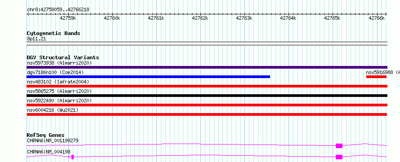Click the 42762k ruler tick label
The height and width of the screenshot is (162, 400).
tap(200, 18)
